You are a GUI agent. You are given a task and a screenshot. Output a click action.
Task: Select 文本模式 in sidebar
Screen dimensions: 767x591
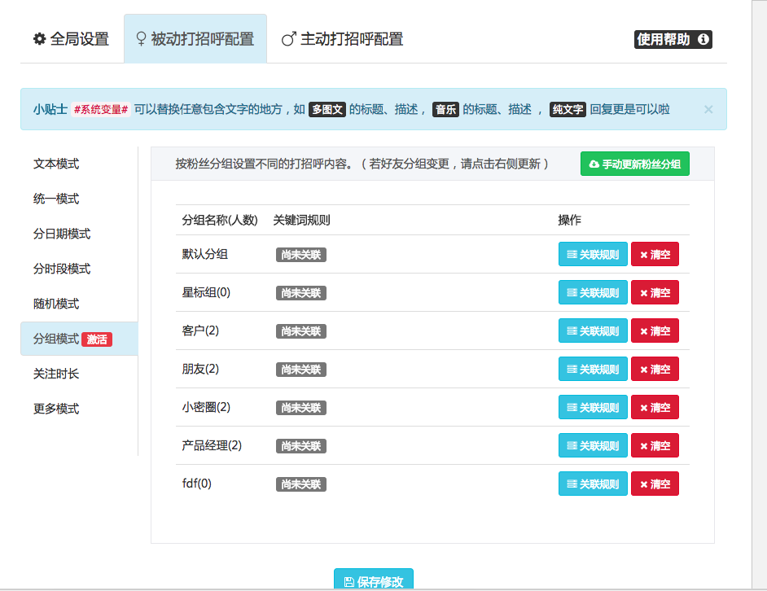click(x=79, y=164)
